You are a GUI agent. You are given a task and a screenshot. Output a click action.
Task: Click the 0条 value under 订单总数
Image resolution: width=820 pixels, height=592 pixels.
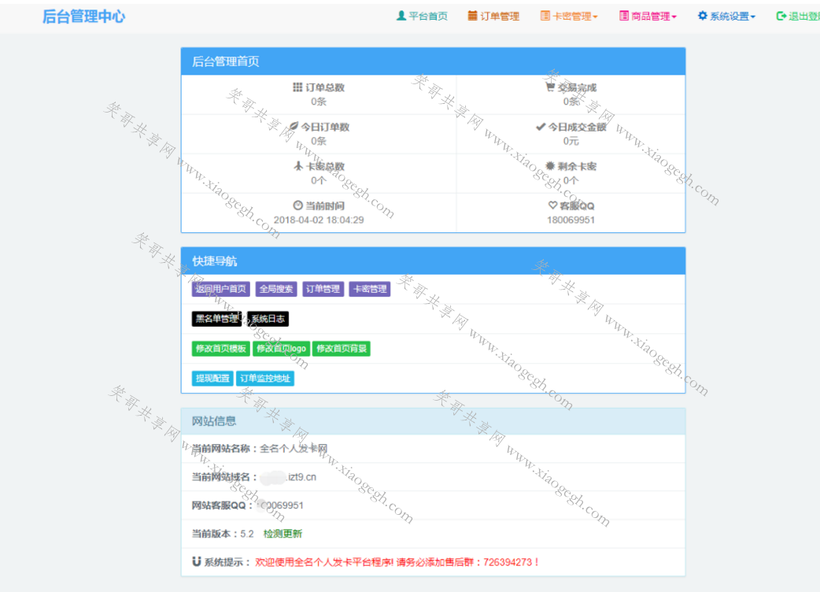[319, 102]
